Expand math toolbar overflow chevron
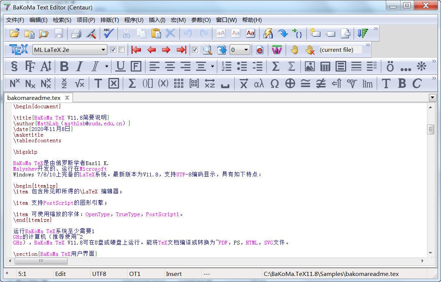This screenshot has height=282, width=441. coord(434,78)
